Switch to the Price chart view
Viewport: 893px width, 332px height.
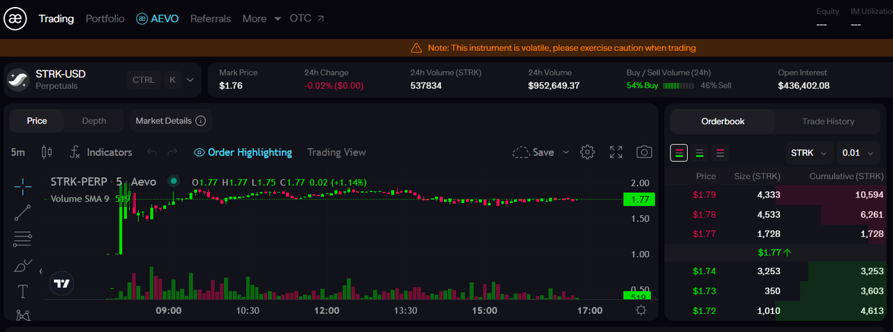[x=37, y=121]
